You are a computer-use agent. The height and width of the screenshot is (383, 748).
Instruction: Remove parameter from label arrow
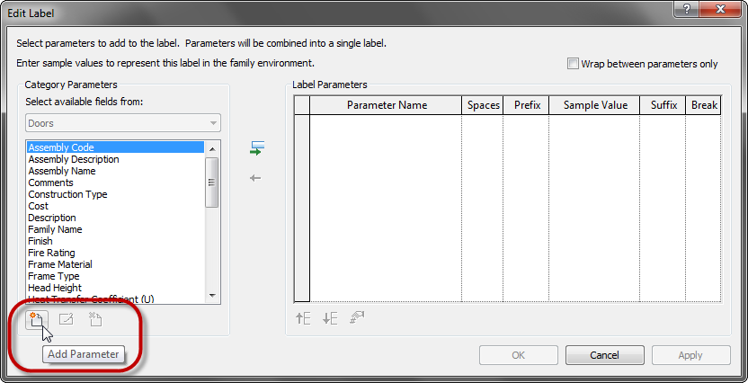tap(255, 178)
